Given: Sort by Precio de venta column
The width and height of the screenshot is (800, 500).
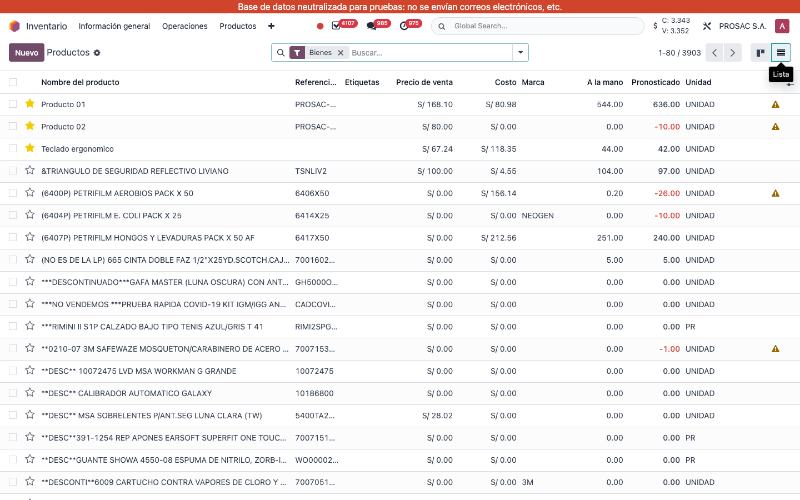Looking at the screenshot, I should click(424, 82).
